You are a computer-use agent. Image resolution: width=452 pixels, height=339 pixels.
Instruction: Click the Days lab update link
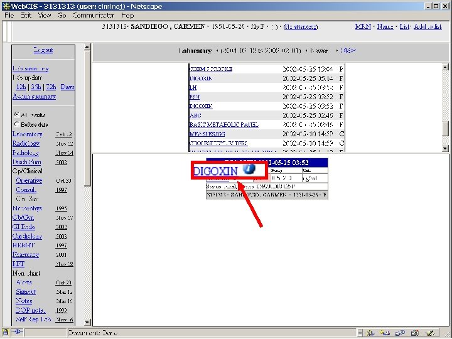pyautogui.click(x=67, y=87)
